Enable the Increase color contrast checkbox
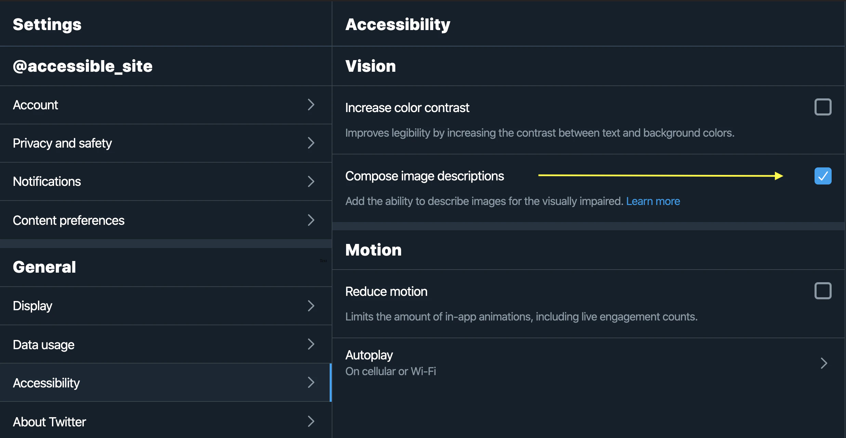 823,107
